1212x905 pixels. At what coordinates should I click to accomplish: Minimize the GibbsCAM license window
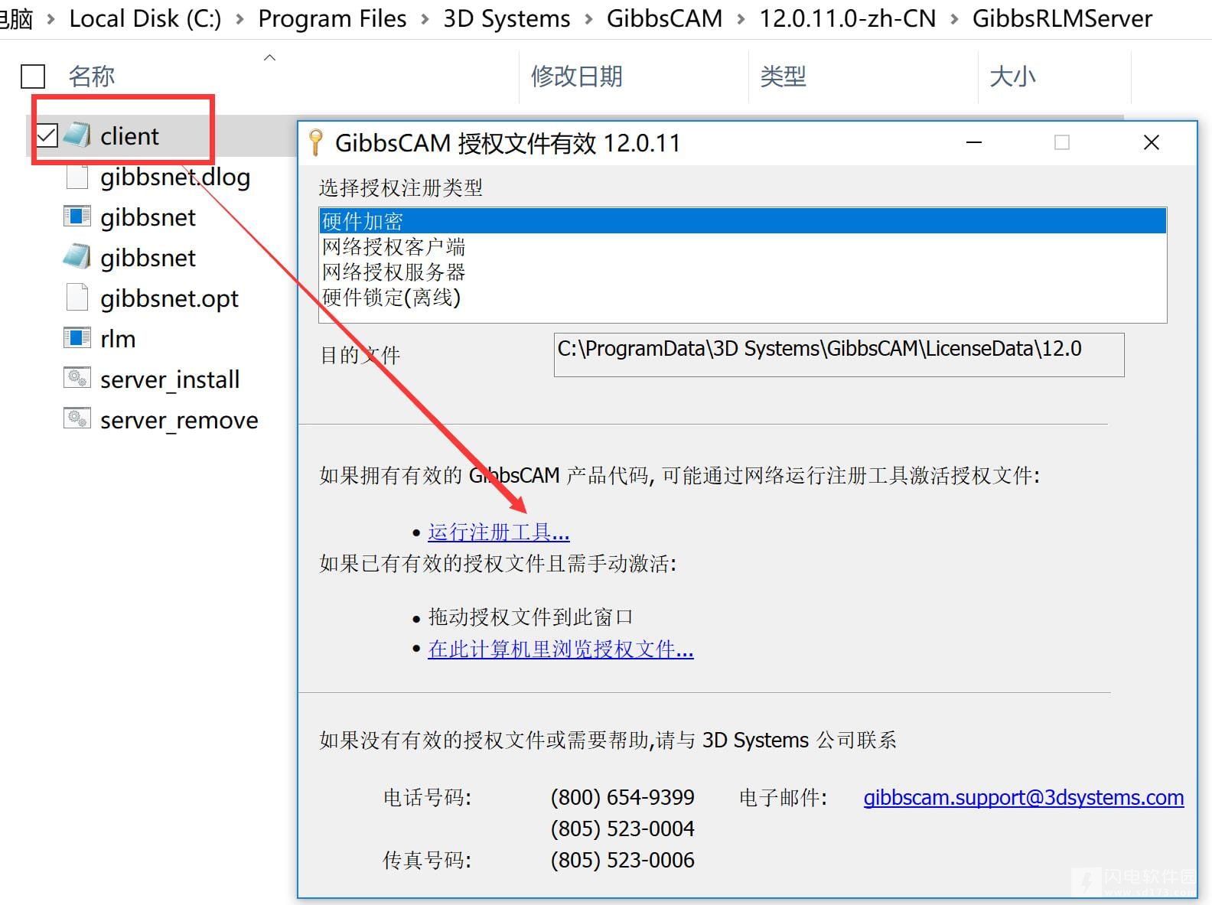tap(974, 142)
